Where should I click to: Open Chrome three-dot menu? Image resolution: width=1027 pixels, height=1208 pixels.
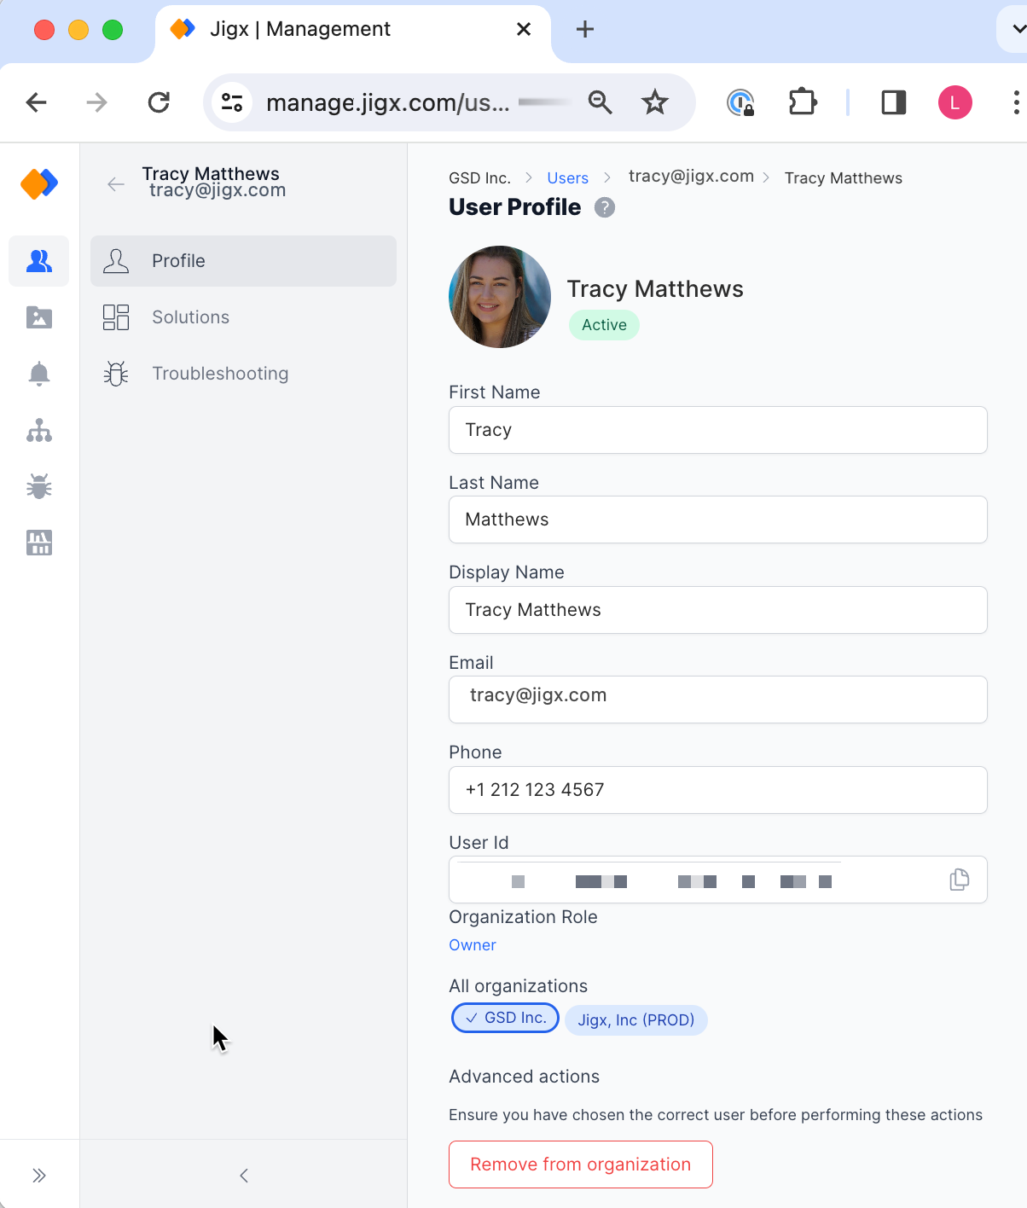coord(1016,102)
